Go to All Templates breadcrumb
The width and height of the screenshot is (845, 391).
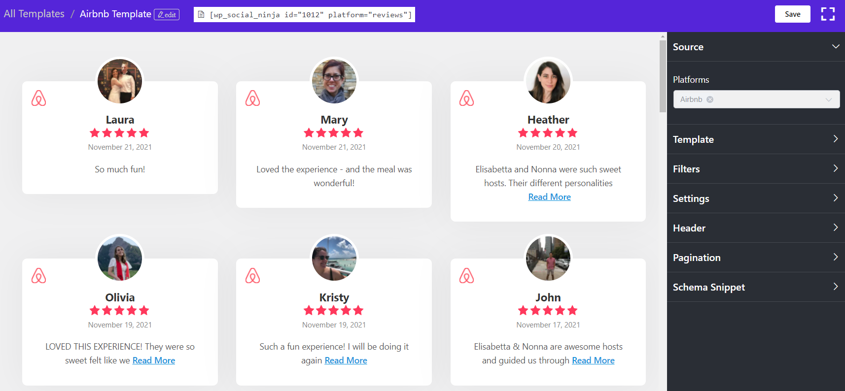pos(34,14)
